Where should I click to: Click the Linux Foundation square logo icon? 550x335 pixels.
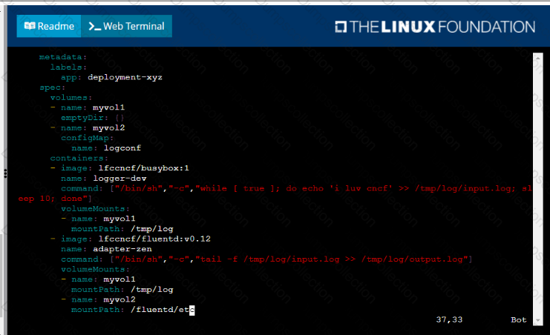coord(340,27)
